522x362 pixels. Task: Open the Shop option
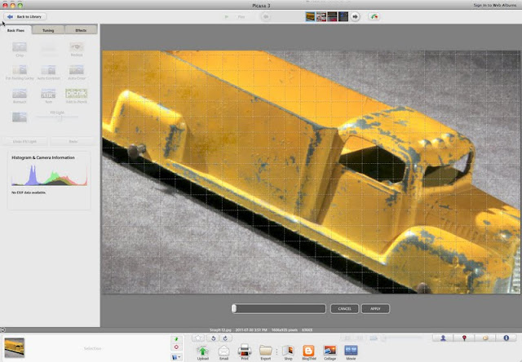click(x=288, y=352)
